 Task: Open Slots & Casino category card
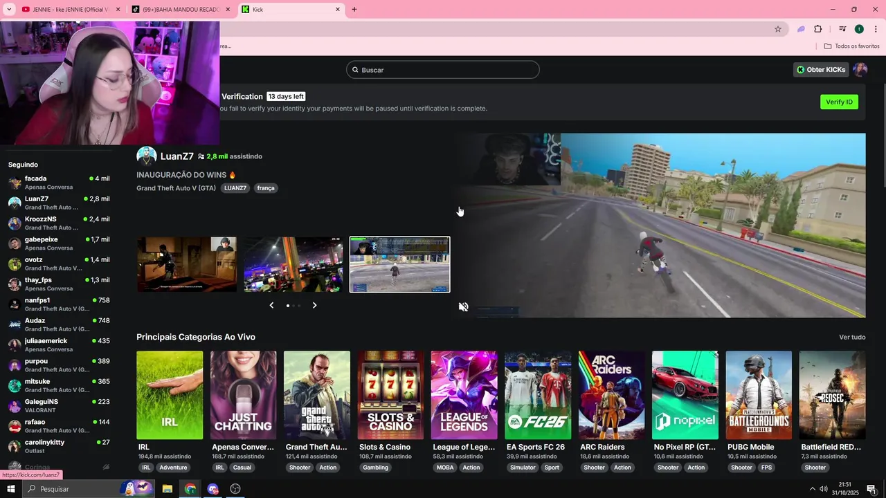390,395
